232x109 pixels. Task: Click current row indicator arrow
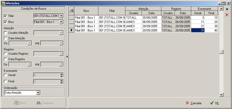pos(72,30)
